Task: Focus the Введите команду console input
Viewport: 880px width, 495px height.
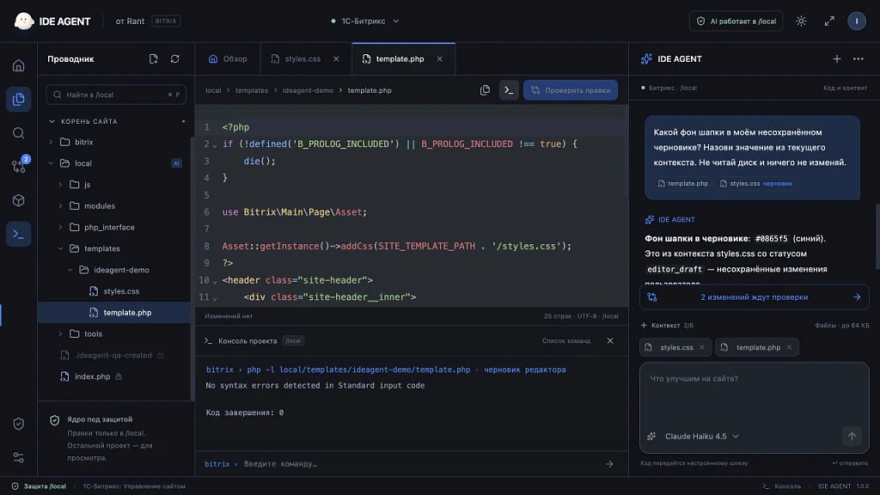Action: pyautogui.click(x=421, y=464)
